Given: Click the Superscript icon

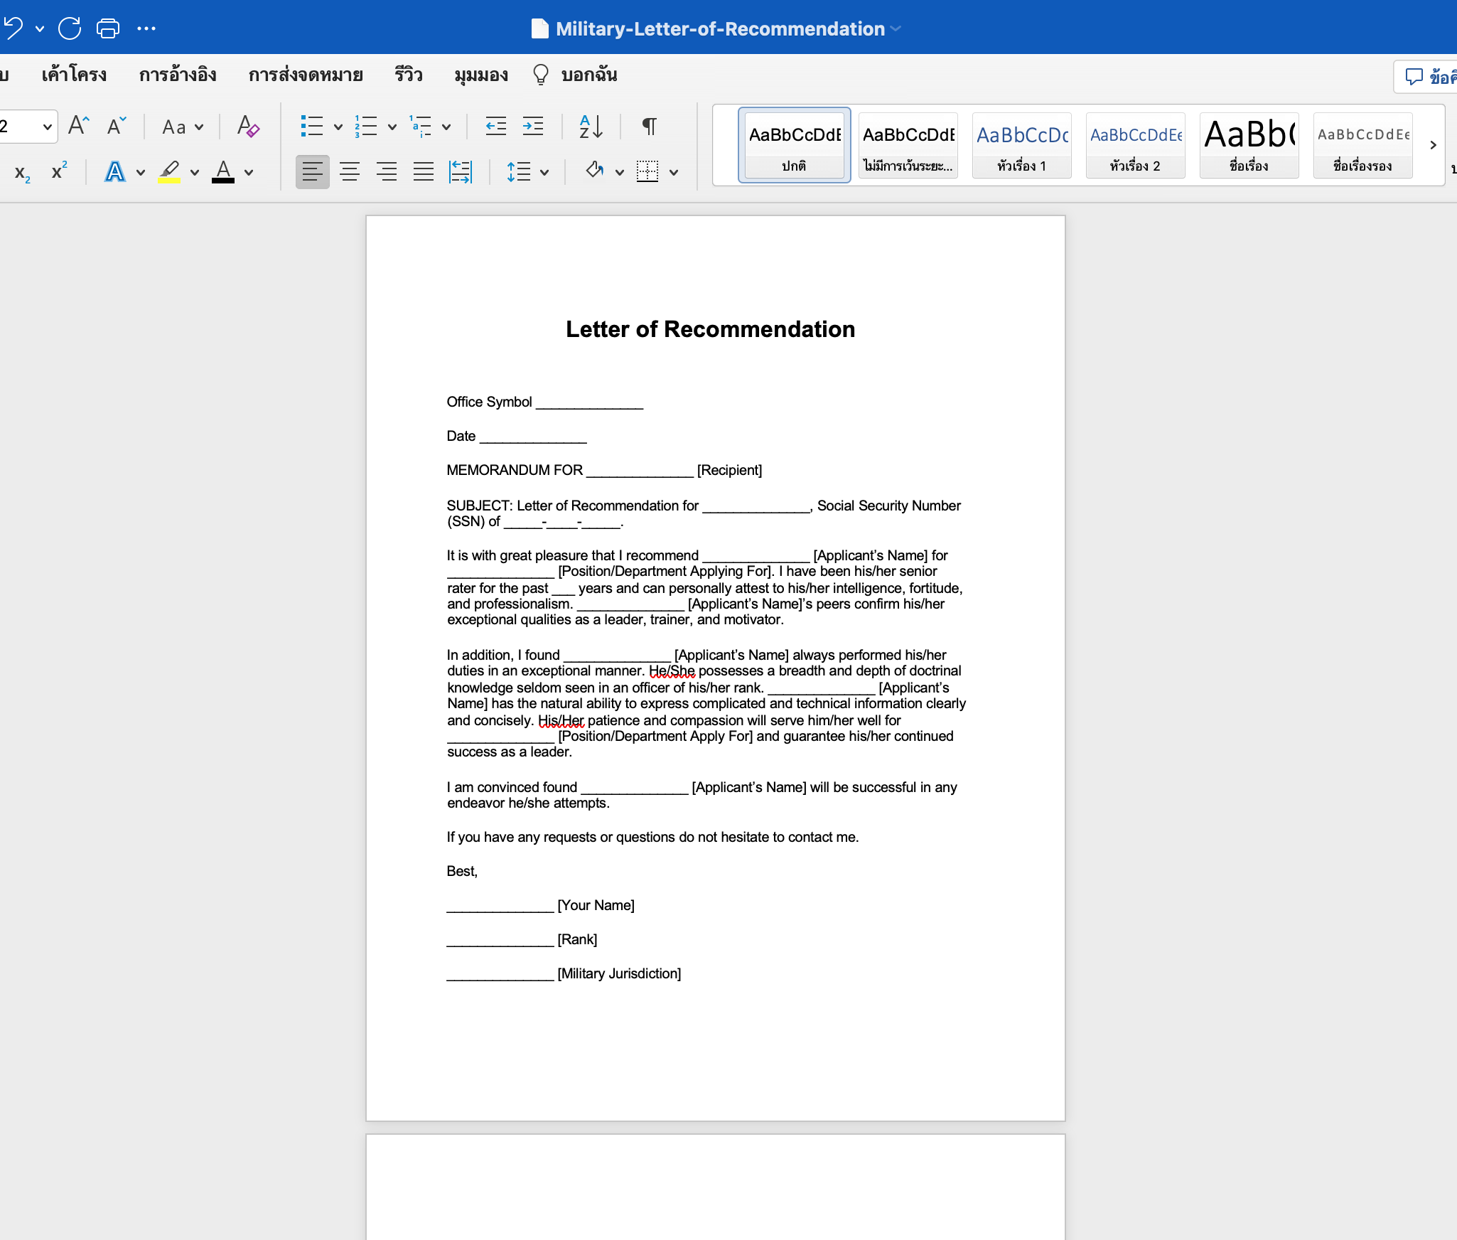Looking at the screenshot, I should [59, 172].
